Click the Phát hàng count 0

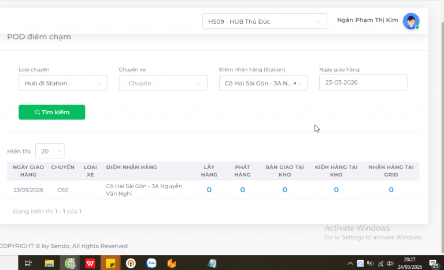coord(242,190)
